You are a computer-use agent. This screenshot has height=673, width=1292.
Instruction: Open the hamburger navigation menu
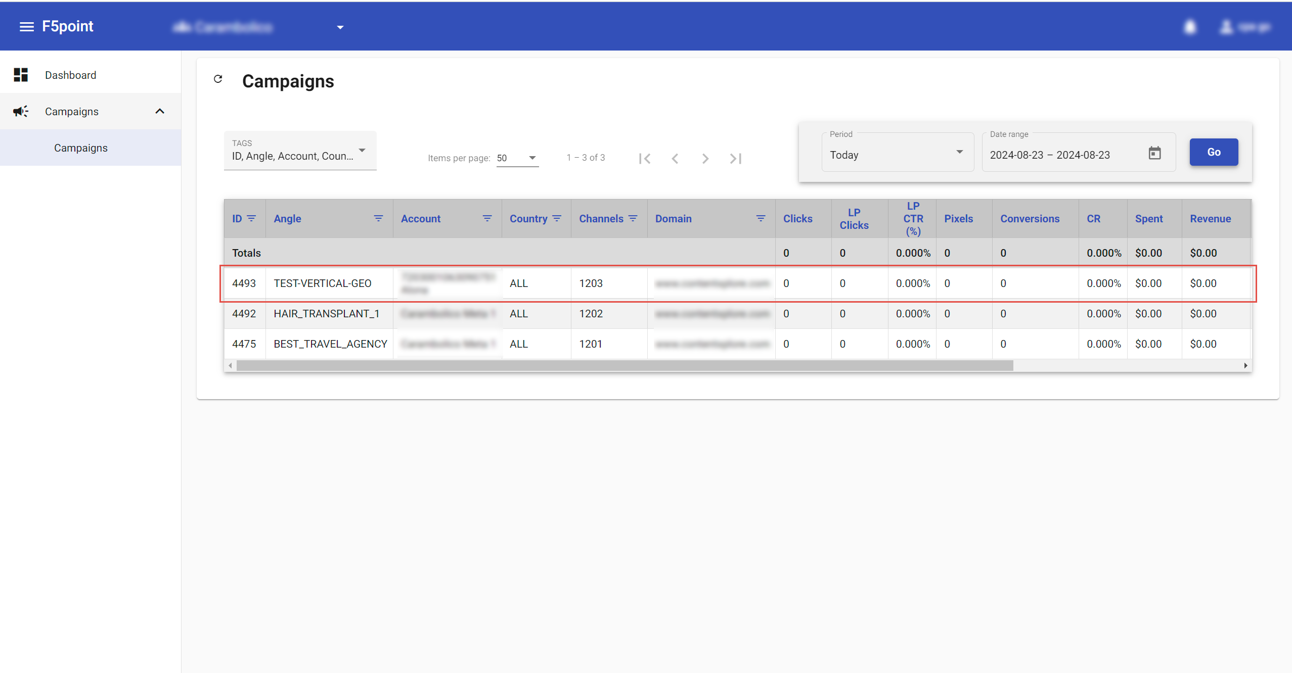pos(26,27)
